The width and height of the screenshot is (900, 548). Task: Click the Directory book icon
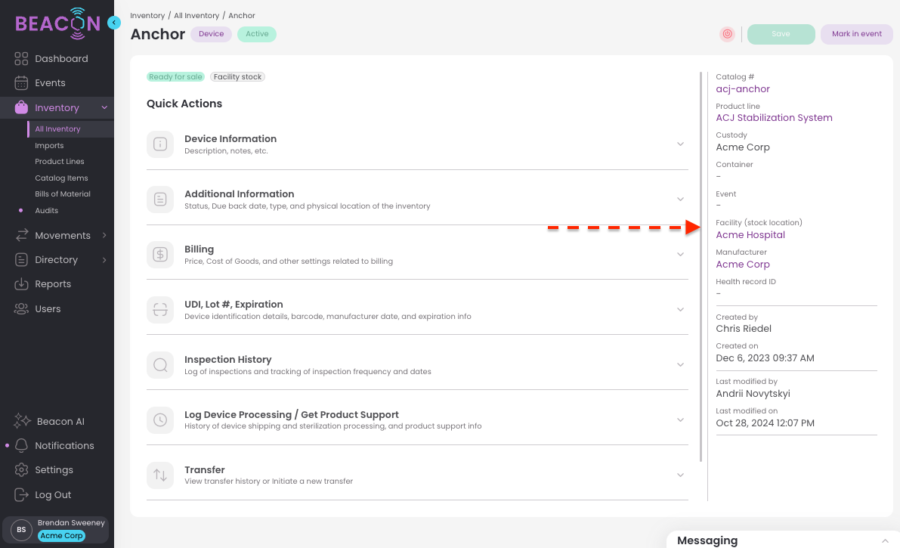(21, 260)
